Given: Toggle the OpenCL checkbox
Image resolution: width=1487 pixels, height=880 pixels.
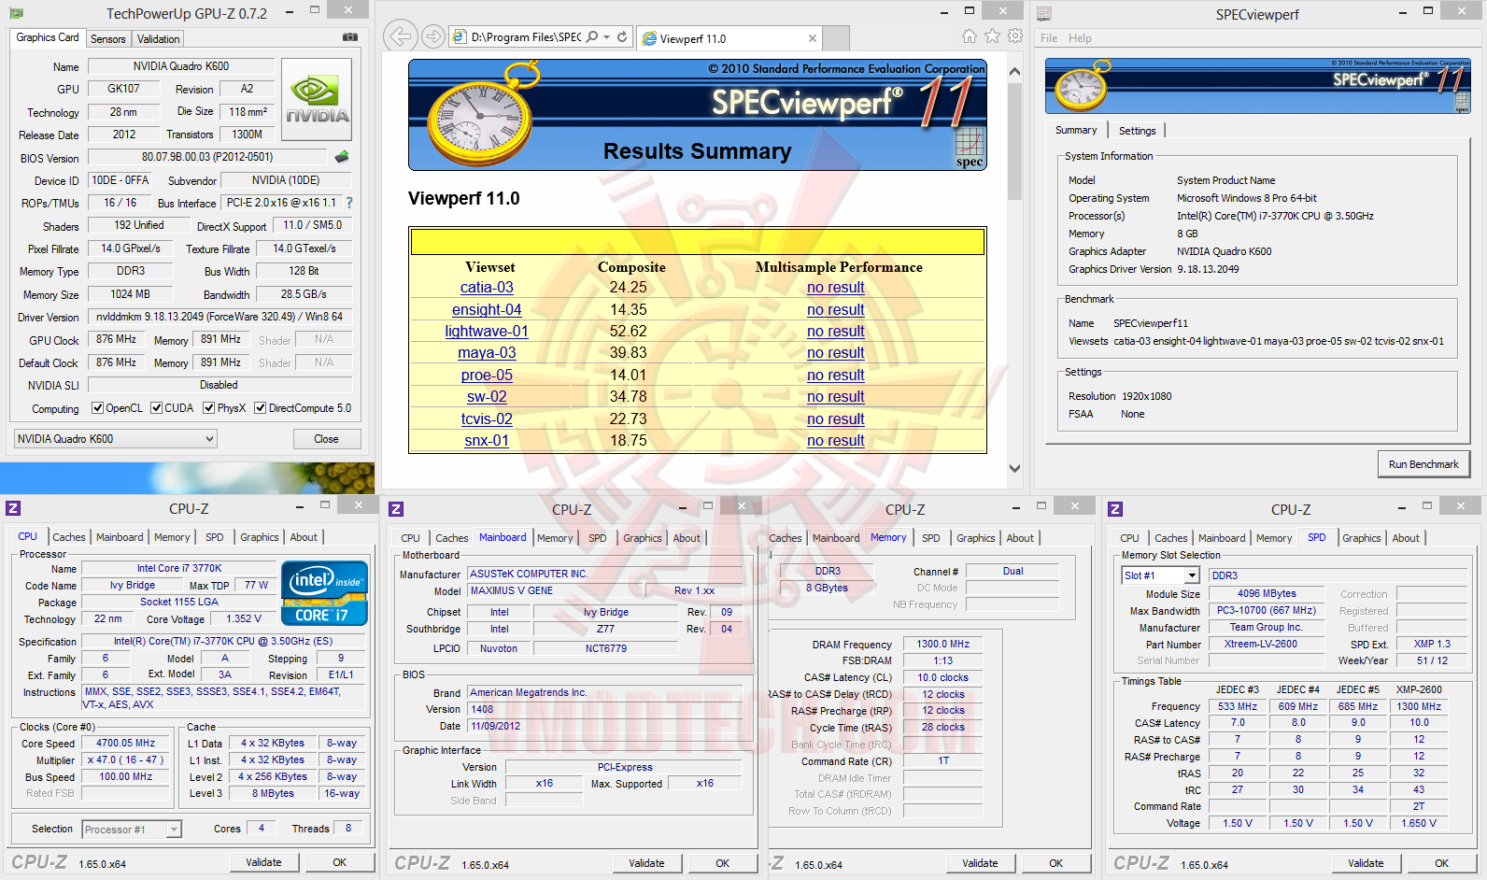Looking at the screenshot, I should [x=97, y=408].
